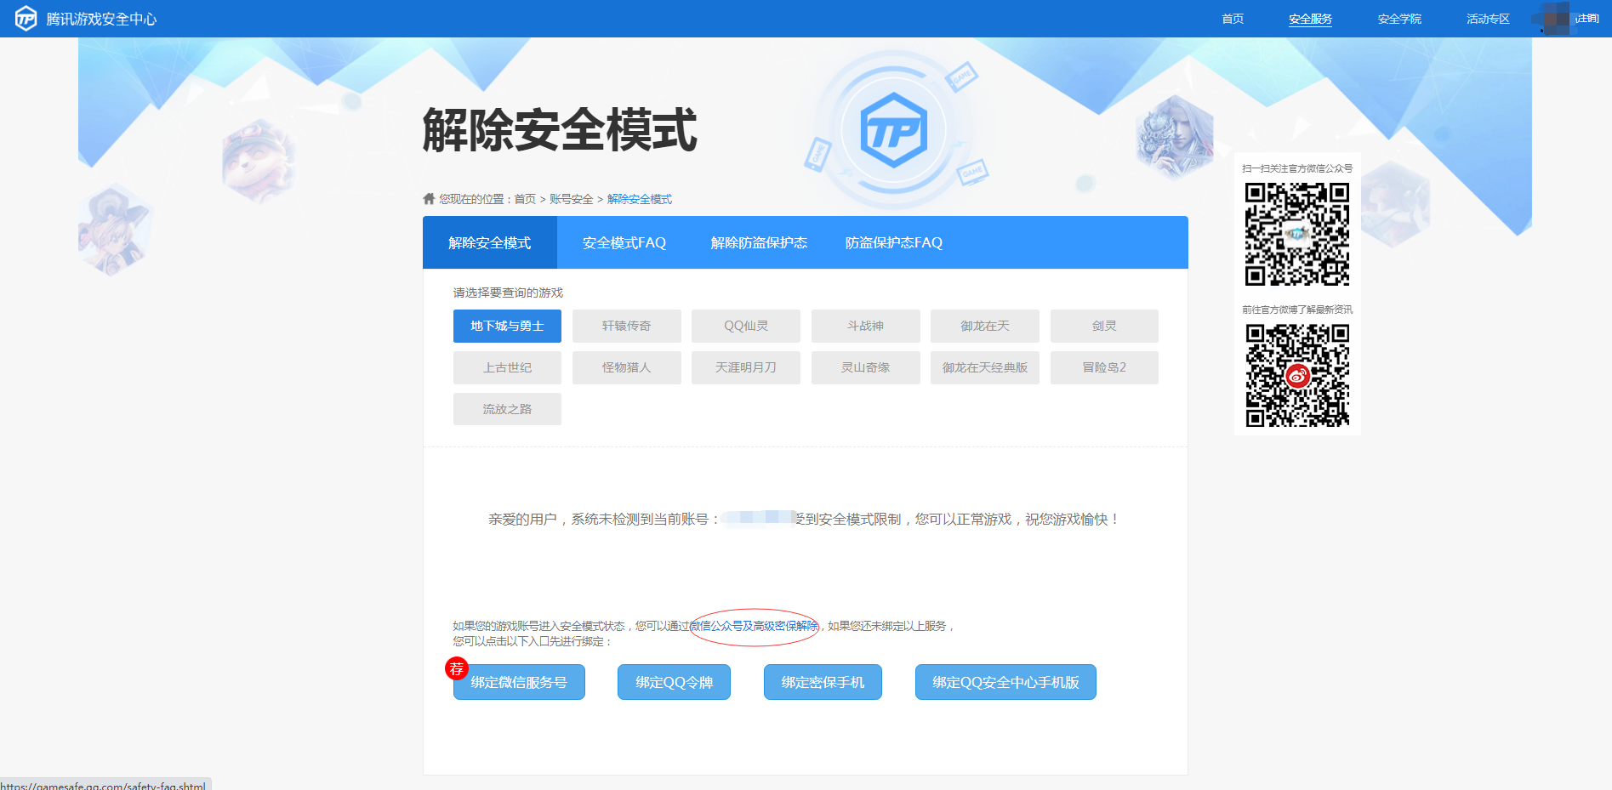This screenshot has width=1612, height=790.
Task: Select the game 地下城与勇士
Action: tap(507, 326)
